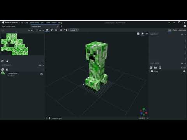Close the creeper.geo project tab
The image size is (187, 140).
tap(58, 26)
